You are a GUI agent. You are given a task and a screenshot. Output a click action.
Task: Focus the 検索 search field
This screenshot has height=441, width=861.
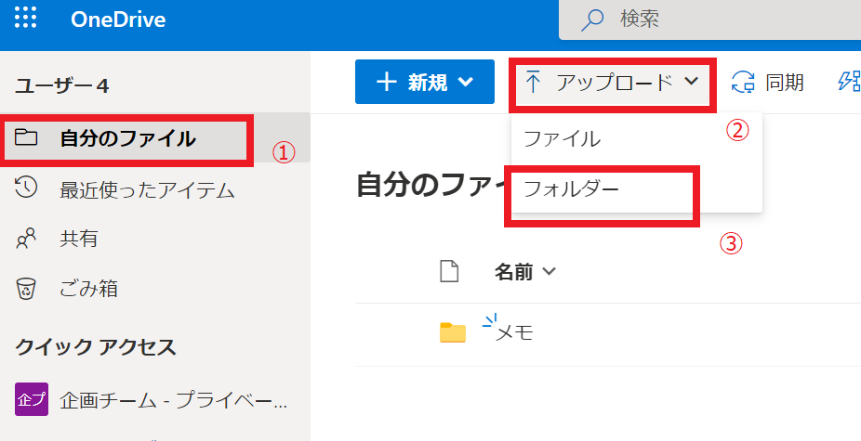[x=709, y=19]
